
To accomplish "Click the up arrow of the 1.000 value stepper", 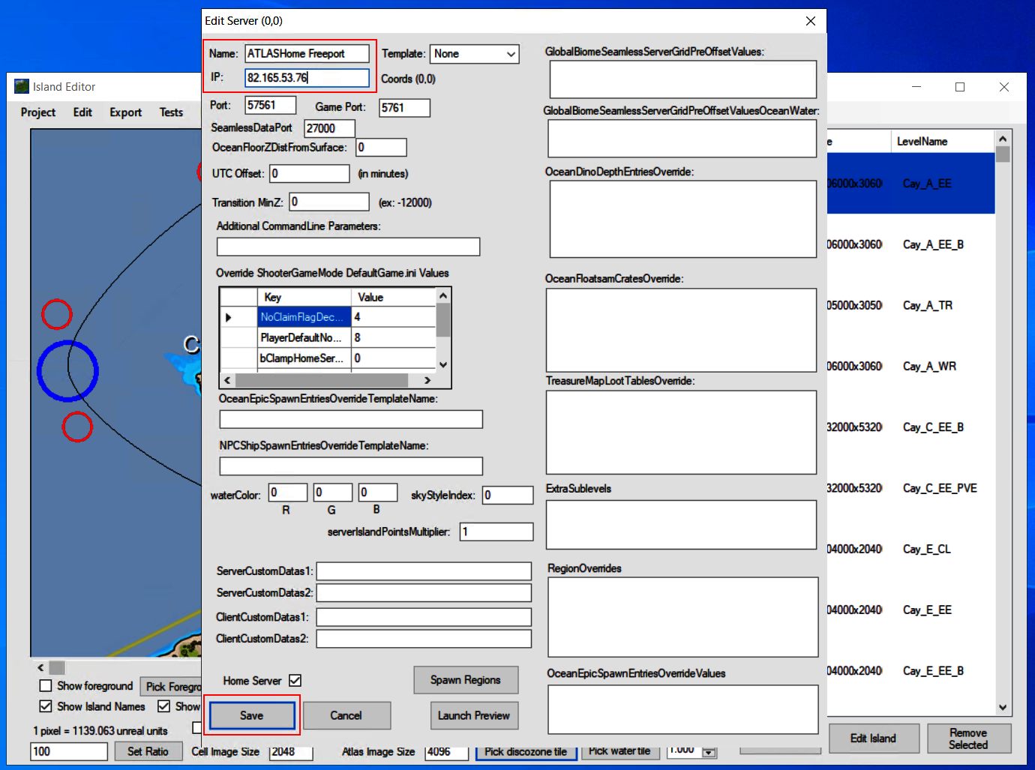I will coord(708,747).
